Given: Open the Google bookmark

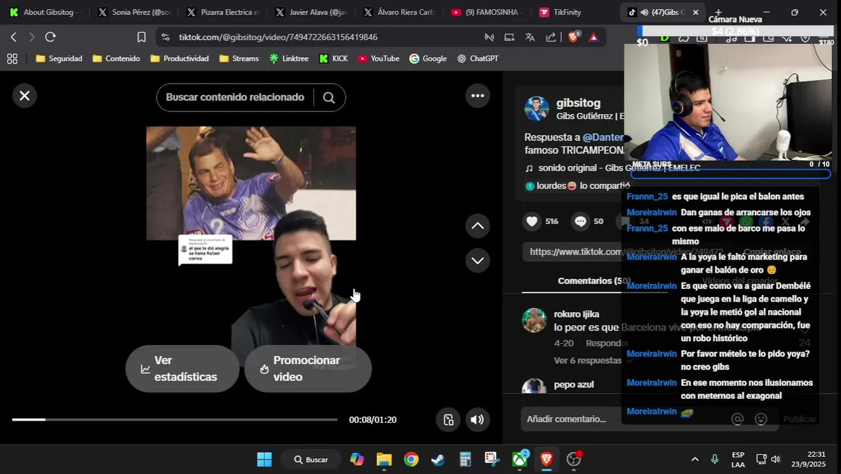Looking at the screenshot, I should 428,59.
